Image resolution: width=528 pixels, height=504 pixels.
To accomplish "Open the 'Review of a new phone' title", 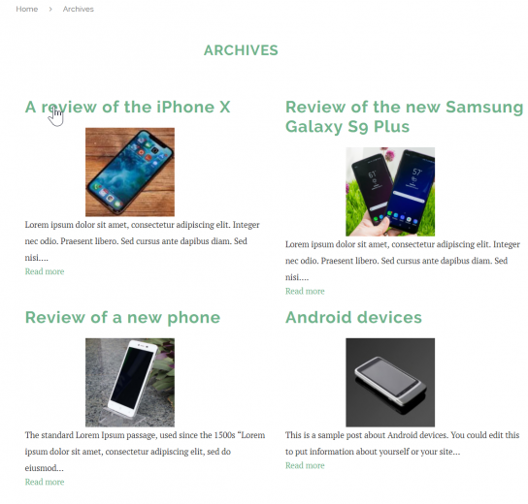I will click(122, 317).
